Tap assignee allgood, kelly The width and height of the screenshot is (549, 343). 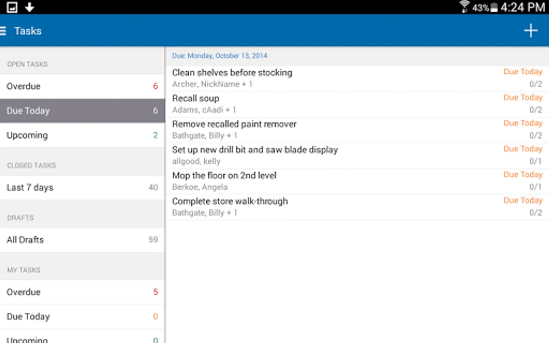pos(196,161)
